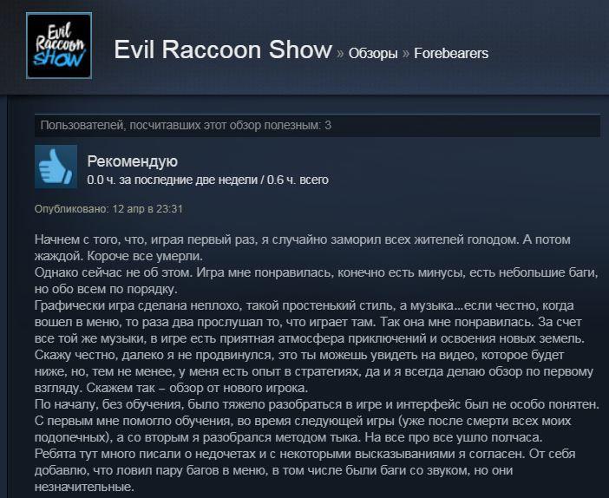609x498 pixels.
Task: Go to the Evil Raccoon Show profile name
Action: (223, 49)
